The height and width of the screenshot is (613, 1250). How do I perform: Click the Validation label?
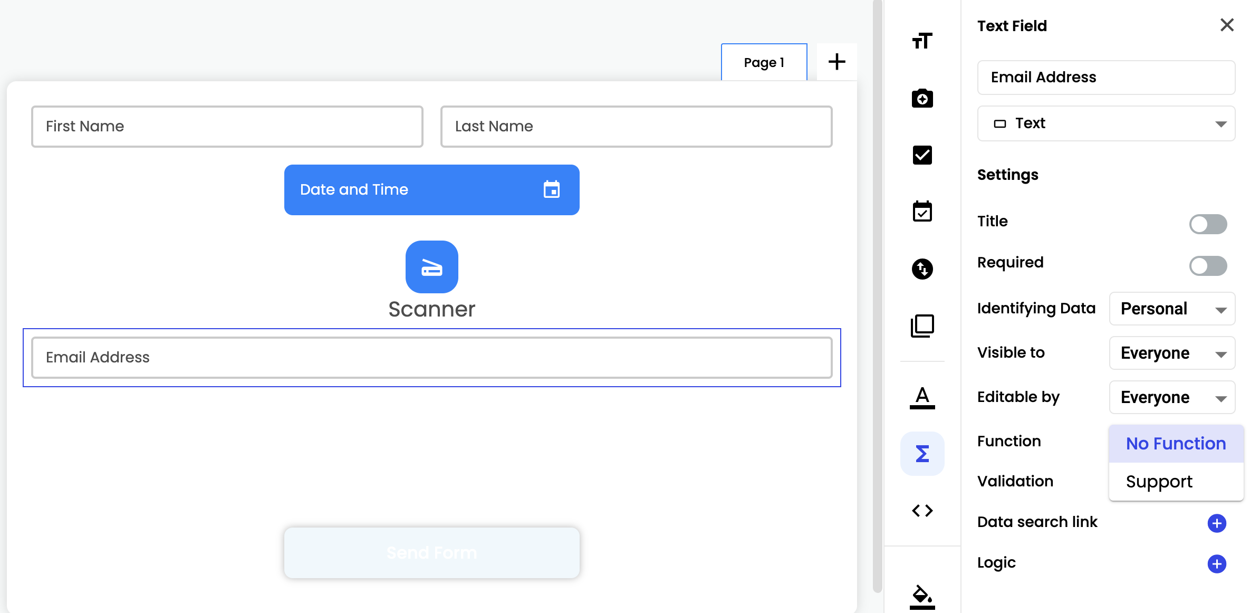pyautogui.click(x=1015, y=481)
